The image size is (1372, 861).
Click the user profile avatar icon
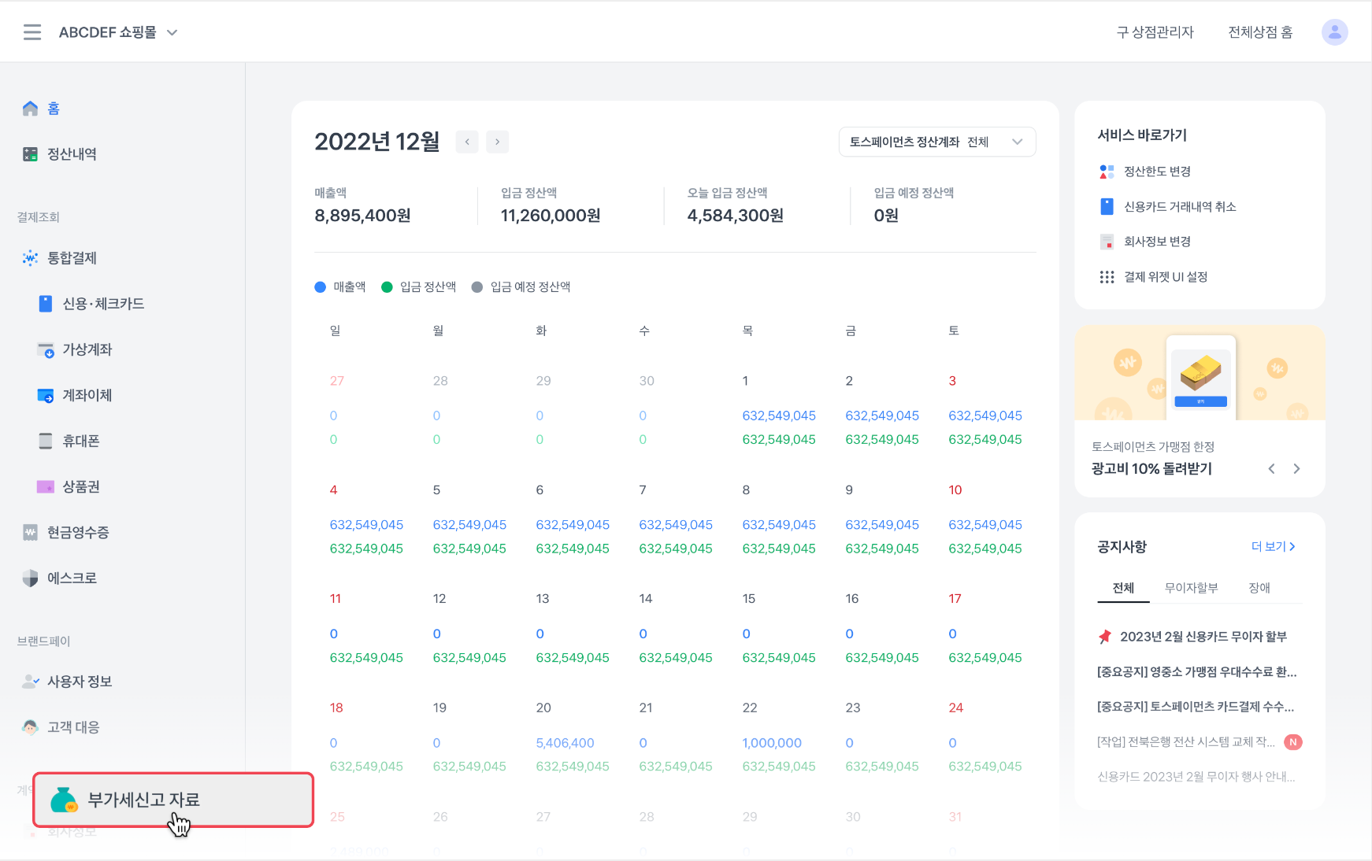point(1334,32)
